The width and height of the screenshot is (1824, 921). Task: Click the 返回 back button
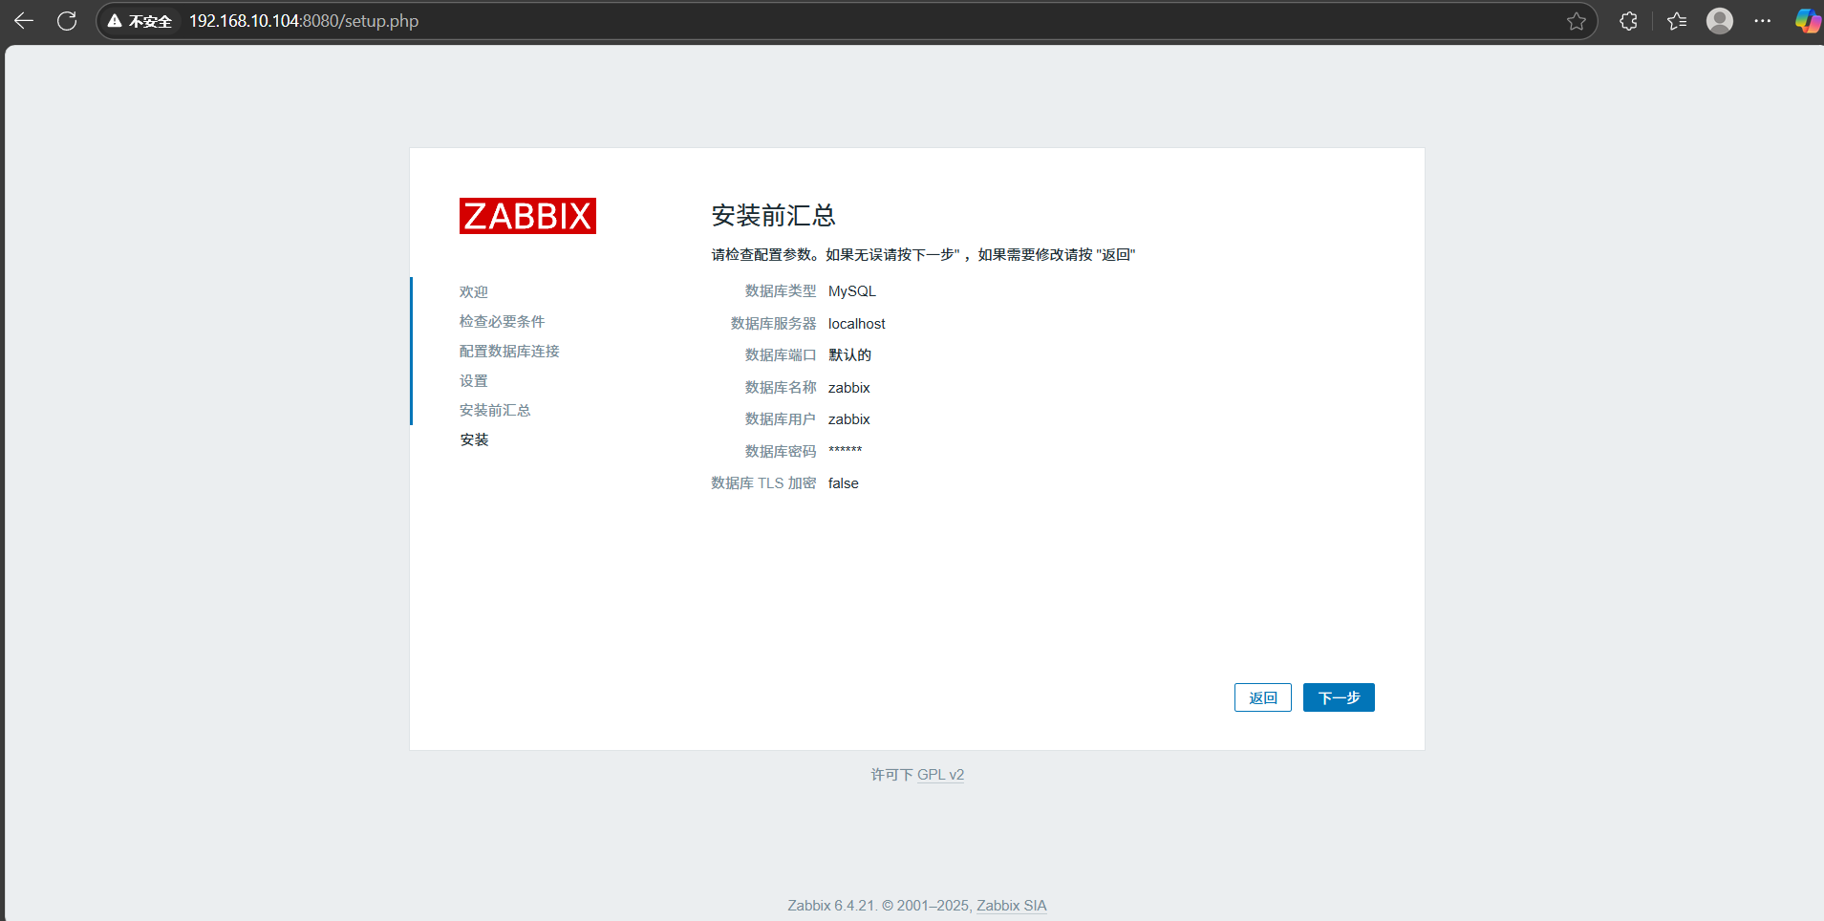click(x=1263, y=697)
